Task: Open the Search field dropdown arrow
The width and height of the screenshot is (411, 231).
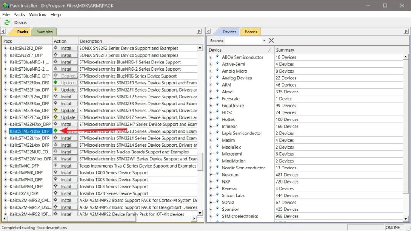Action: 264,41
